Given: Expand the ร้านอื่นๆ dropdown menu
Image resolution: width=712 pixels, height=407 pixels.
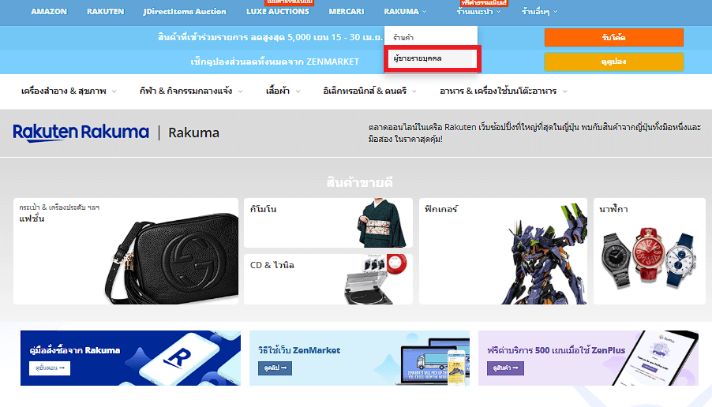Looking at the screenshot, I should (x=539, y=12).
